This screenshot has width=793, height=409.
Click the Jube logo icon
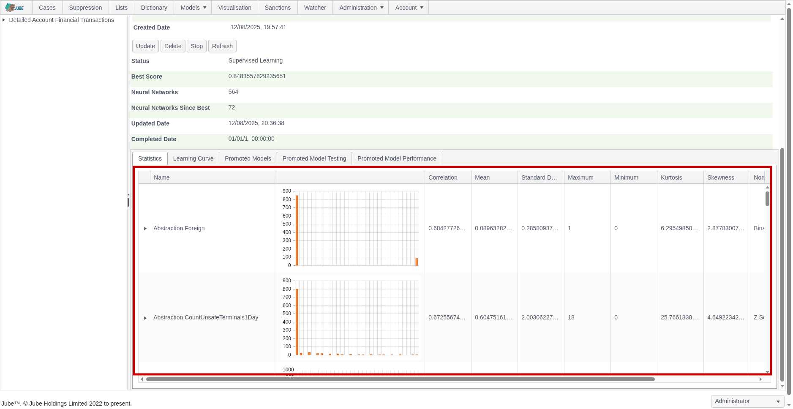point(14,8)
